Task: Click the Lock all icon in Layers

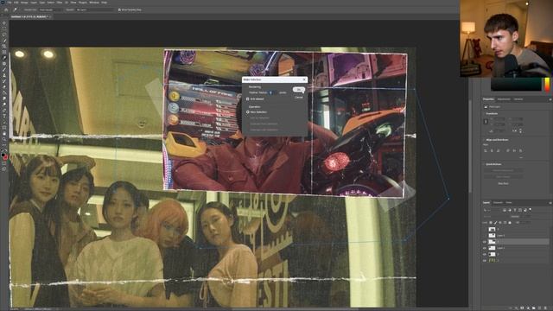Action: tap(510, 223)
